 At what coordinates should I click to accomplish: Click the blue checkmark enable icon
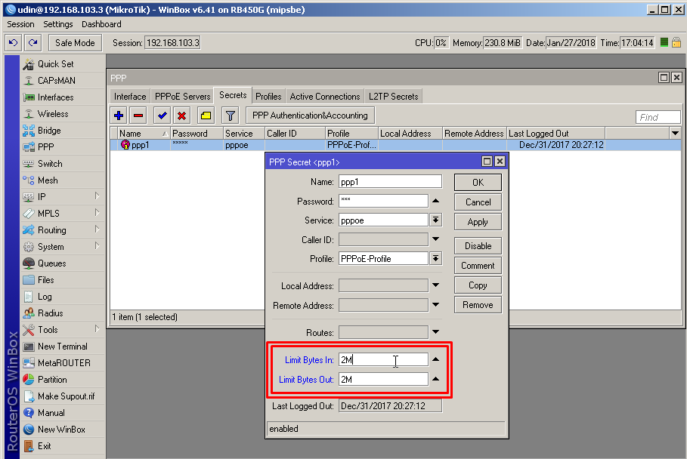tap(162, 116)
